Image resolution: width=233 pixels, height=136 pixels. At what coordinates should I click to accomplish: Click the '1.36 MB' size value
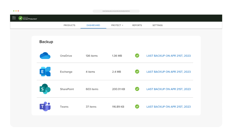pyautogui.click(x=117, y=56)
